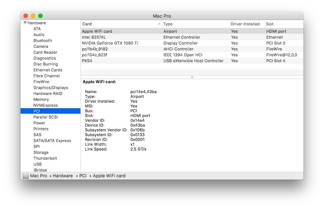This screenshot has width=324, height=209.
Task: Click the IEEE 1394 Open HCI cell
Action: [183, 55]
